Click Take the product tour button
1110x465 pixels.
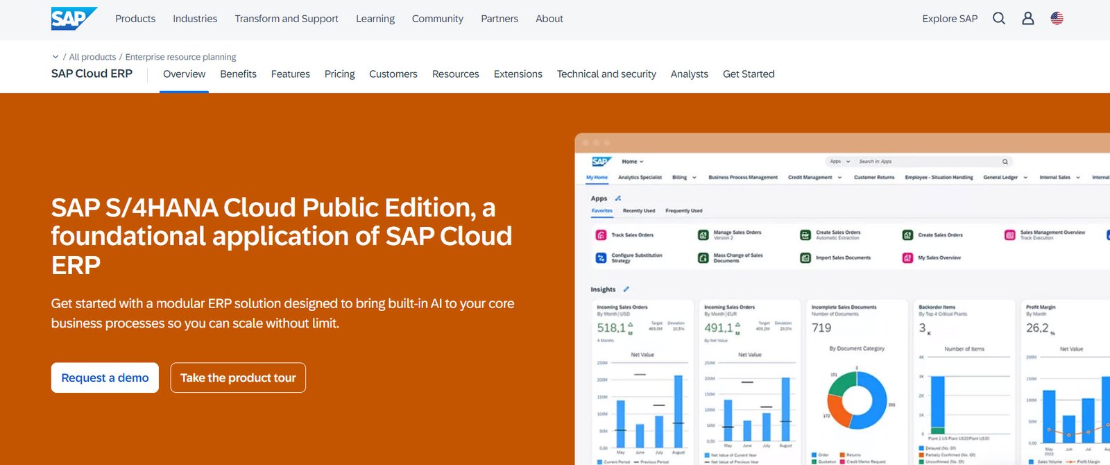coord(238,378)
